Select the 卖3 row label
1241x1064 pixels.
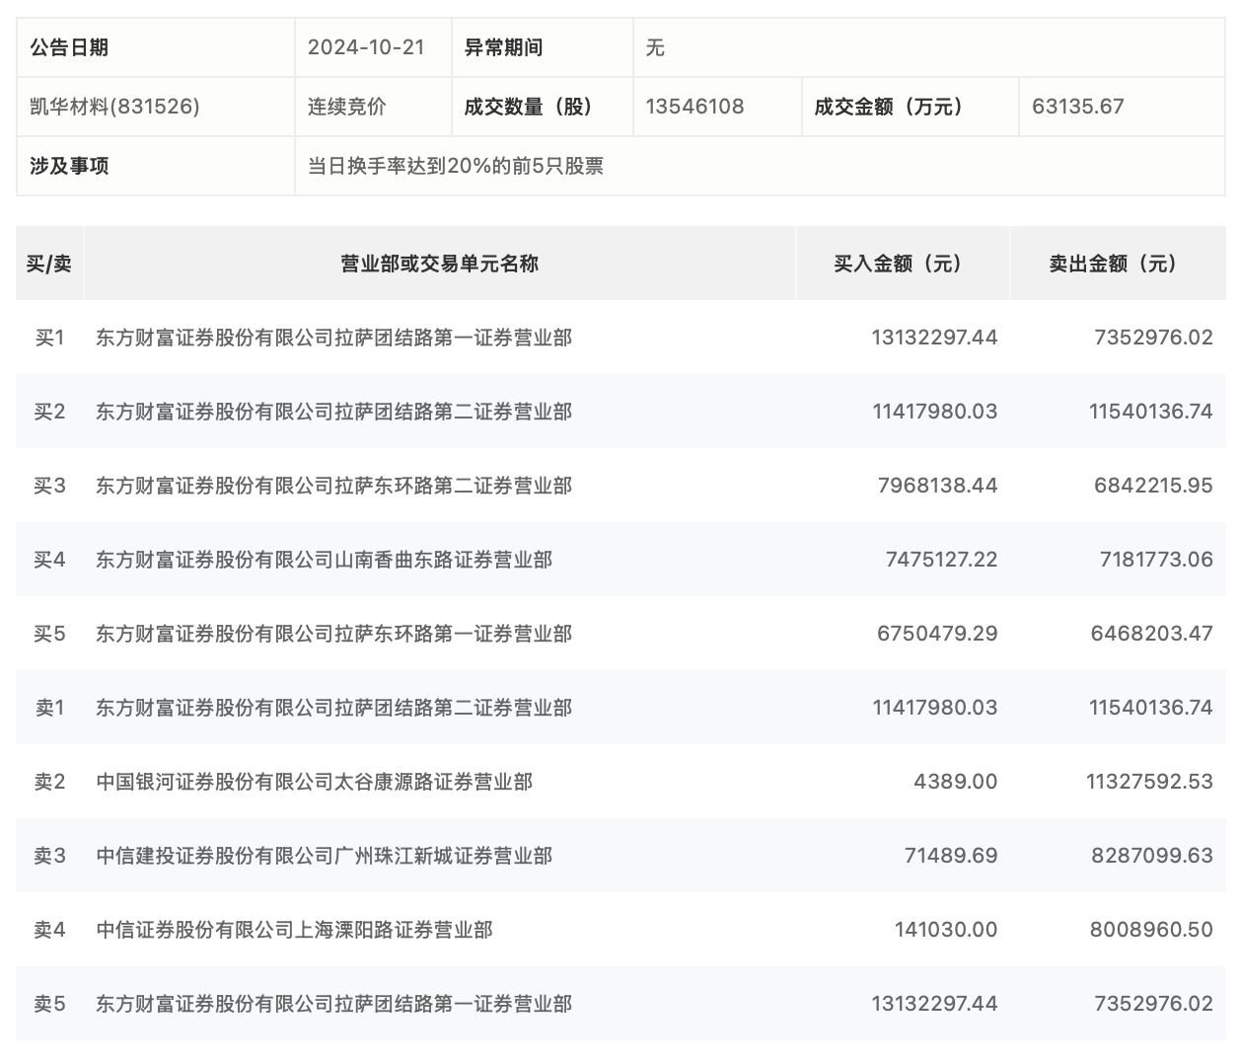click(x=49, y=856)
